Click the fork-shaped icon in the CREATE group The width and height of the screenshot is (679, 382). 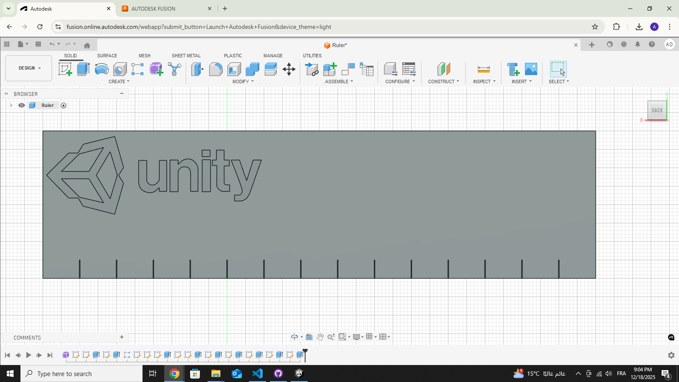pyautogui.click(x=174, y=69)
